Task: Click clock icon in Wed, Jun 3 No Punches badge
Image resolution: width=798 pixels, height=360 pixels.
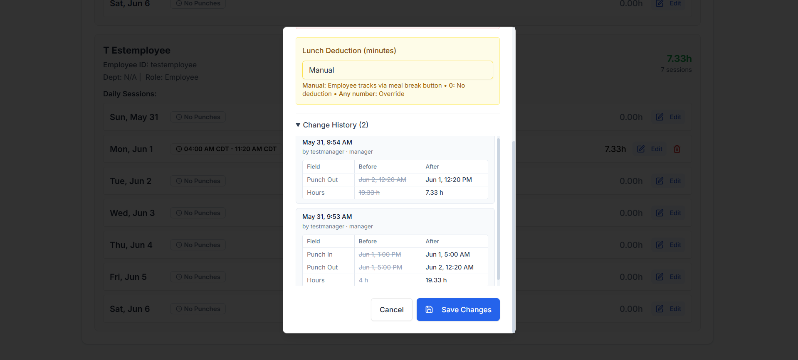Action: coord(179,213)
